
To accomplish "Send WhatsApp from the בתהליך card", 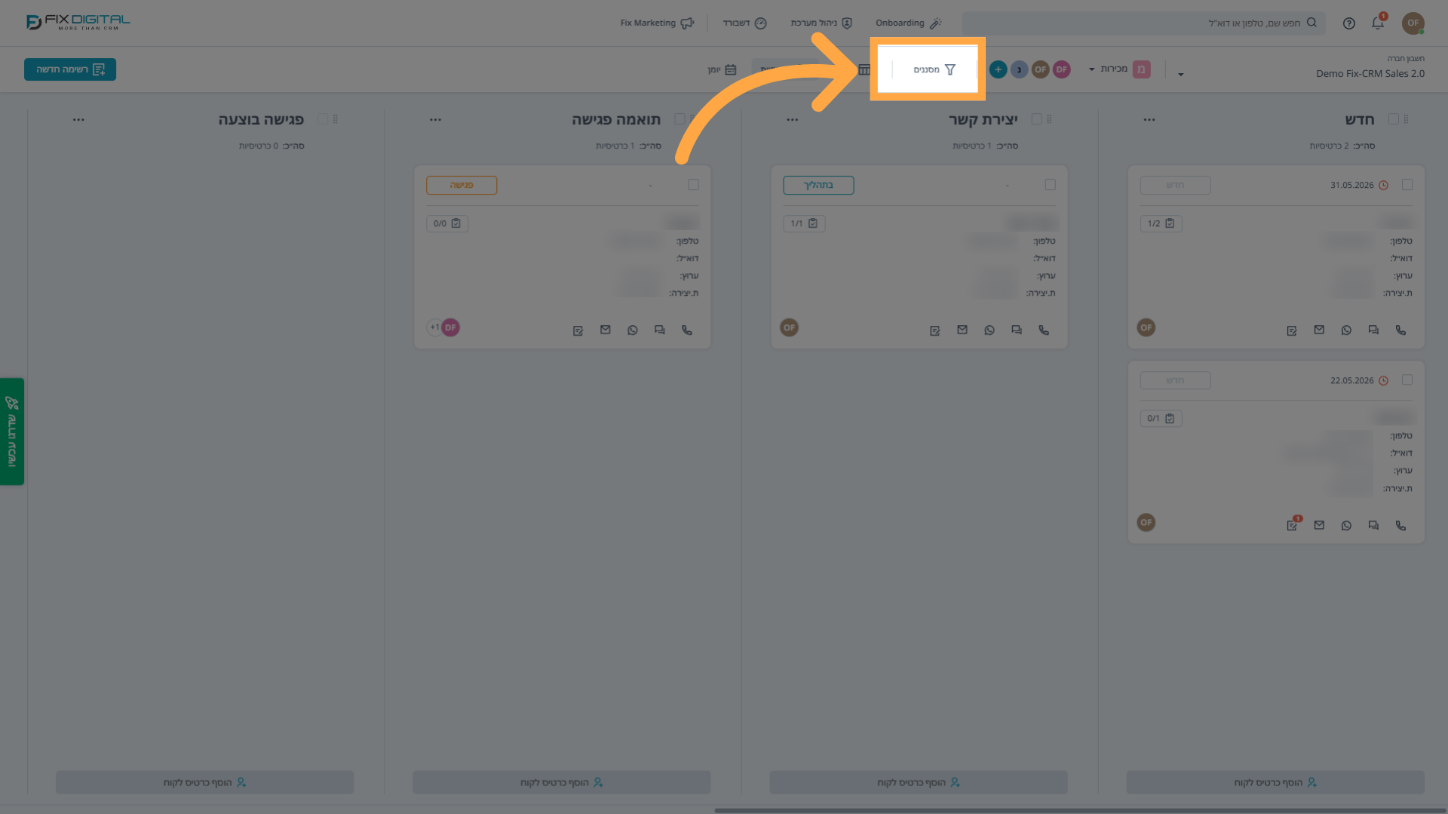I will (989, 330).
